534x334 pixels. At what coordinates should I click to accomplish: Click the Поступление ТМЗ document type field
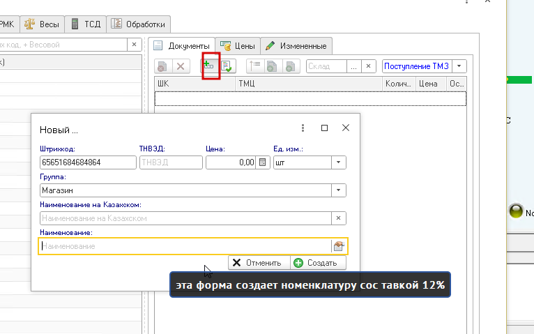(417, 66)
